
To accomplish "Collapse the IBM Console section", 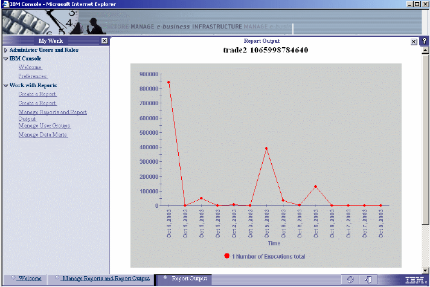I will tap(5, 59).
